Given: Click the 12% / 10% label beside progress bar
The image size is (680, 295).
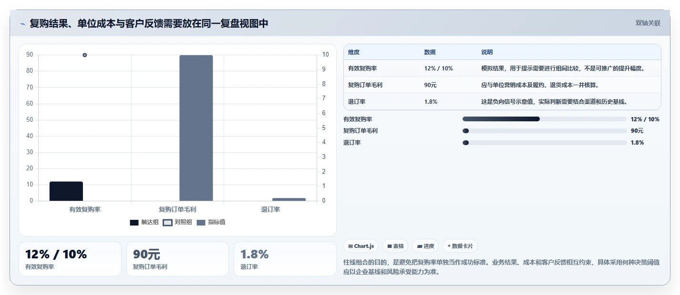Looking at the screenshot, I should coord(645,119).
